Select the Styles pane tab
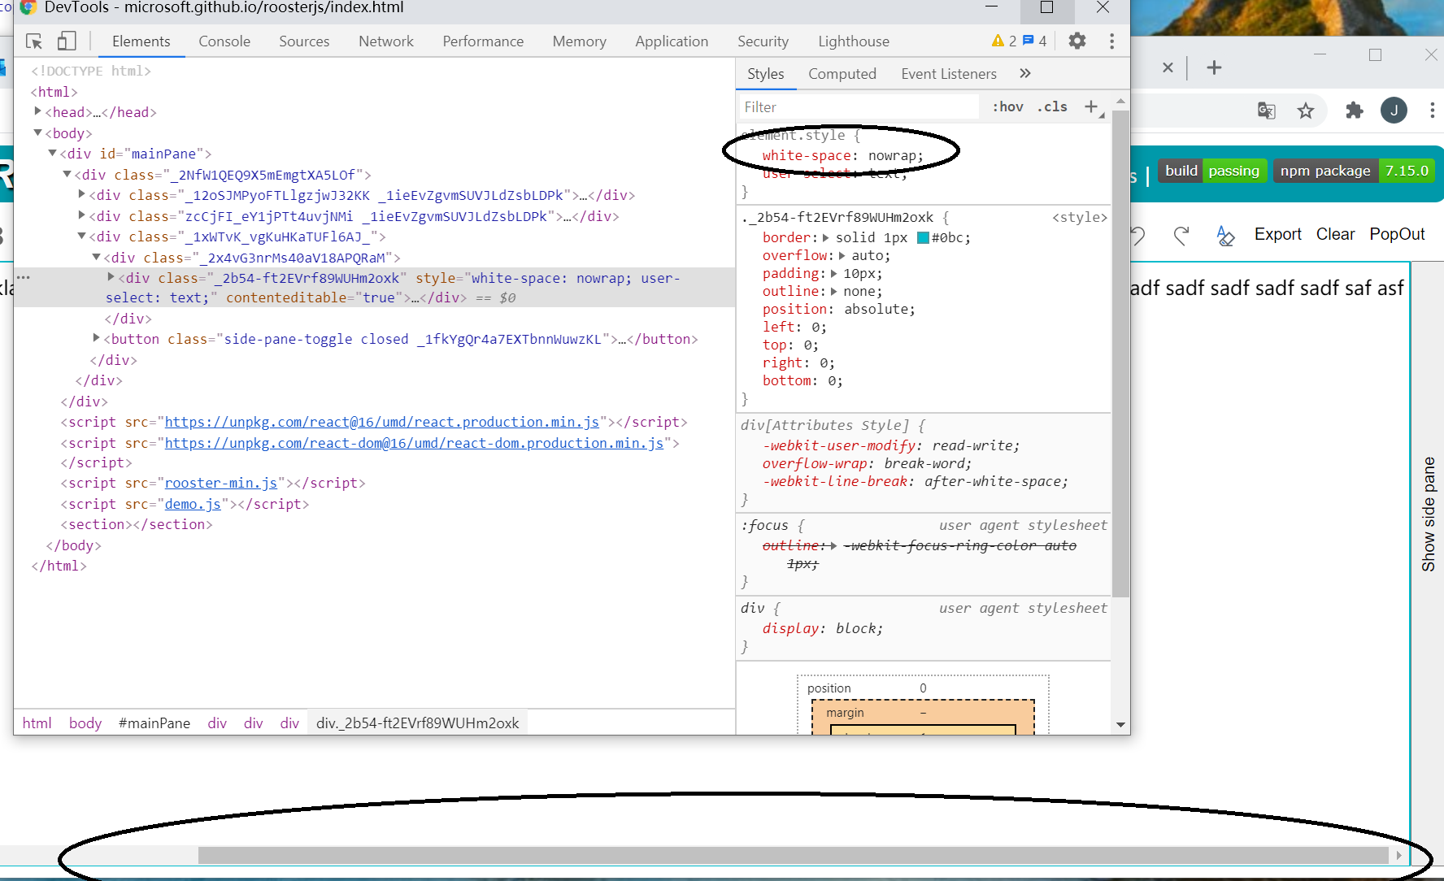The image size is (1444, 881). 766,74
